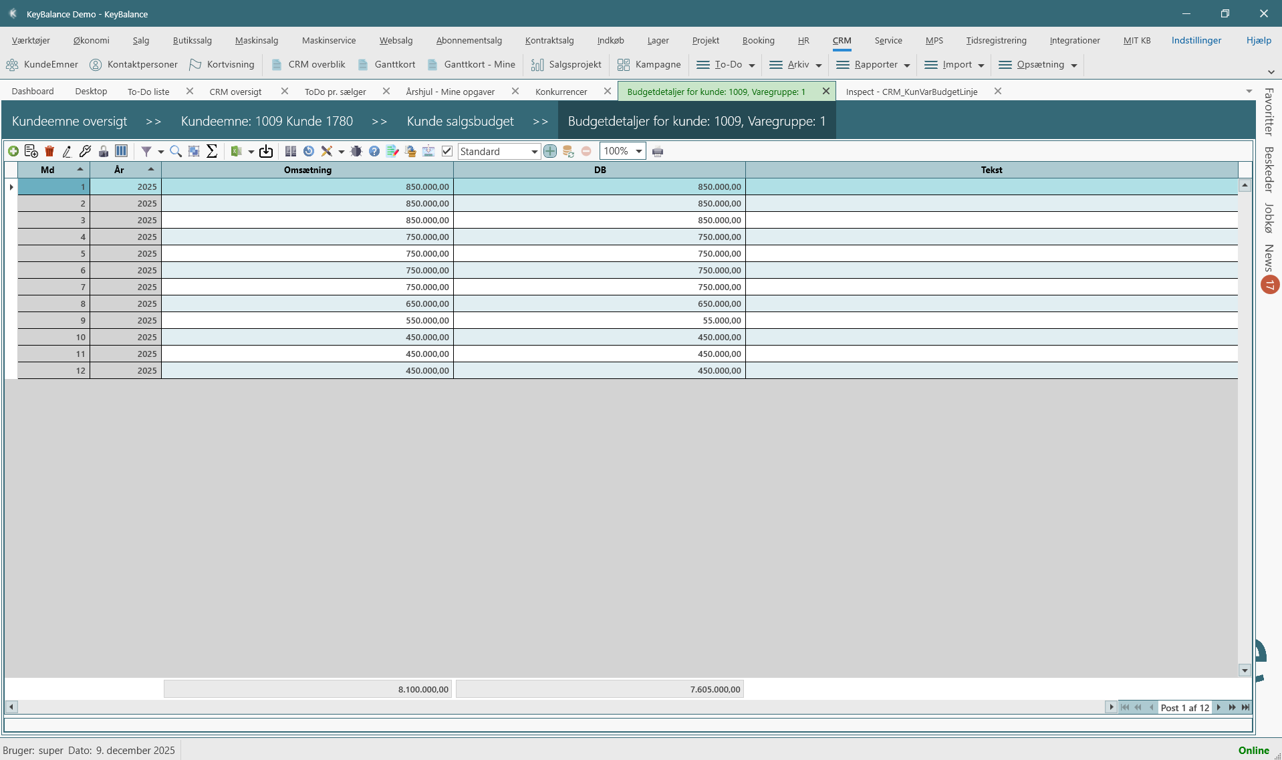Open the 100% zoom dropdown
This screenshot has width=1282, height=760.
click(638, 152)
